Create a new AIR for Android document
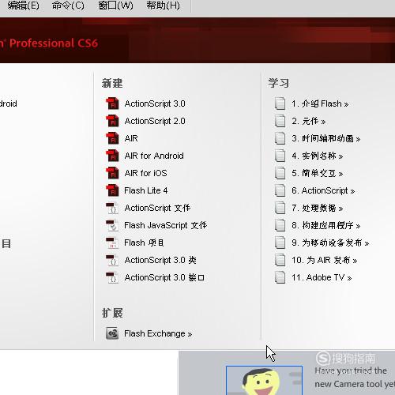The height and width of the screenshot is (395, 395). [154, 156]
